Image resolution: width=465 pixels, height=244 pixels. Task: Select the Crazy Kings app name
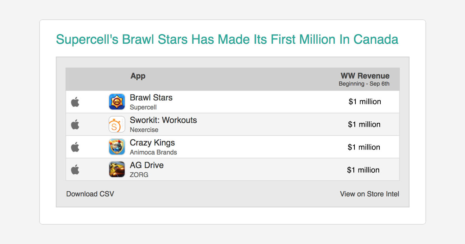(x=152, y=143)
